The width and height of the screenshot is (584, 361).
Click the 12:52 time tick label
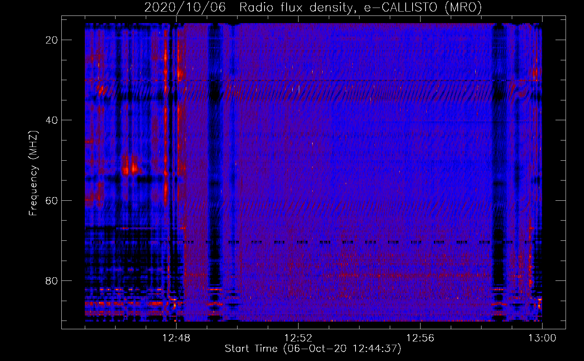tap(298, 338)
